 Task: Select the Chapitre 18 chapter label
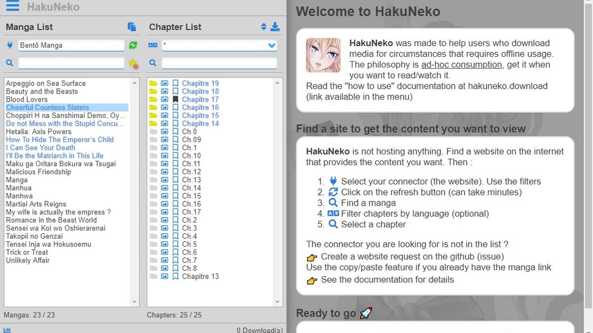coord(200,91)
